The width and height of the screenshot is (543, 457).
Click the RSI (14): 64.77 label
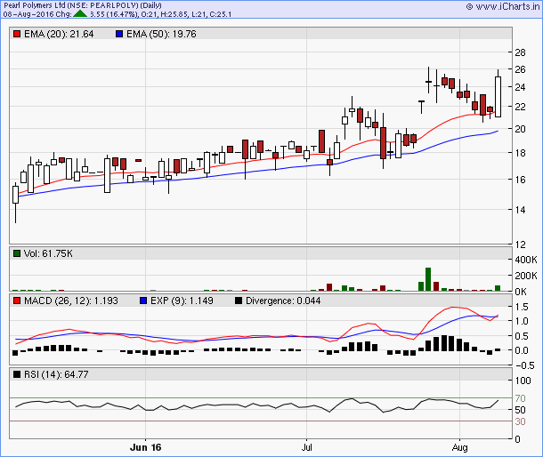56,374
